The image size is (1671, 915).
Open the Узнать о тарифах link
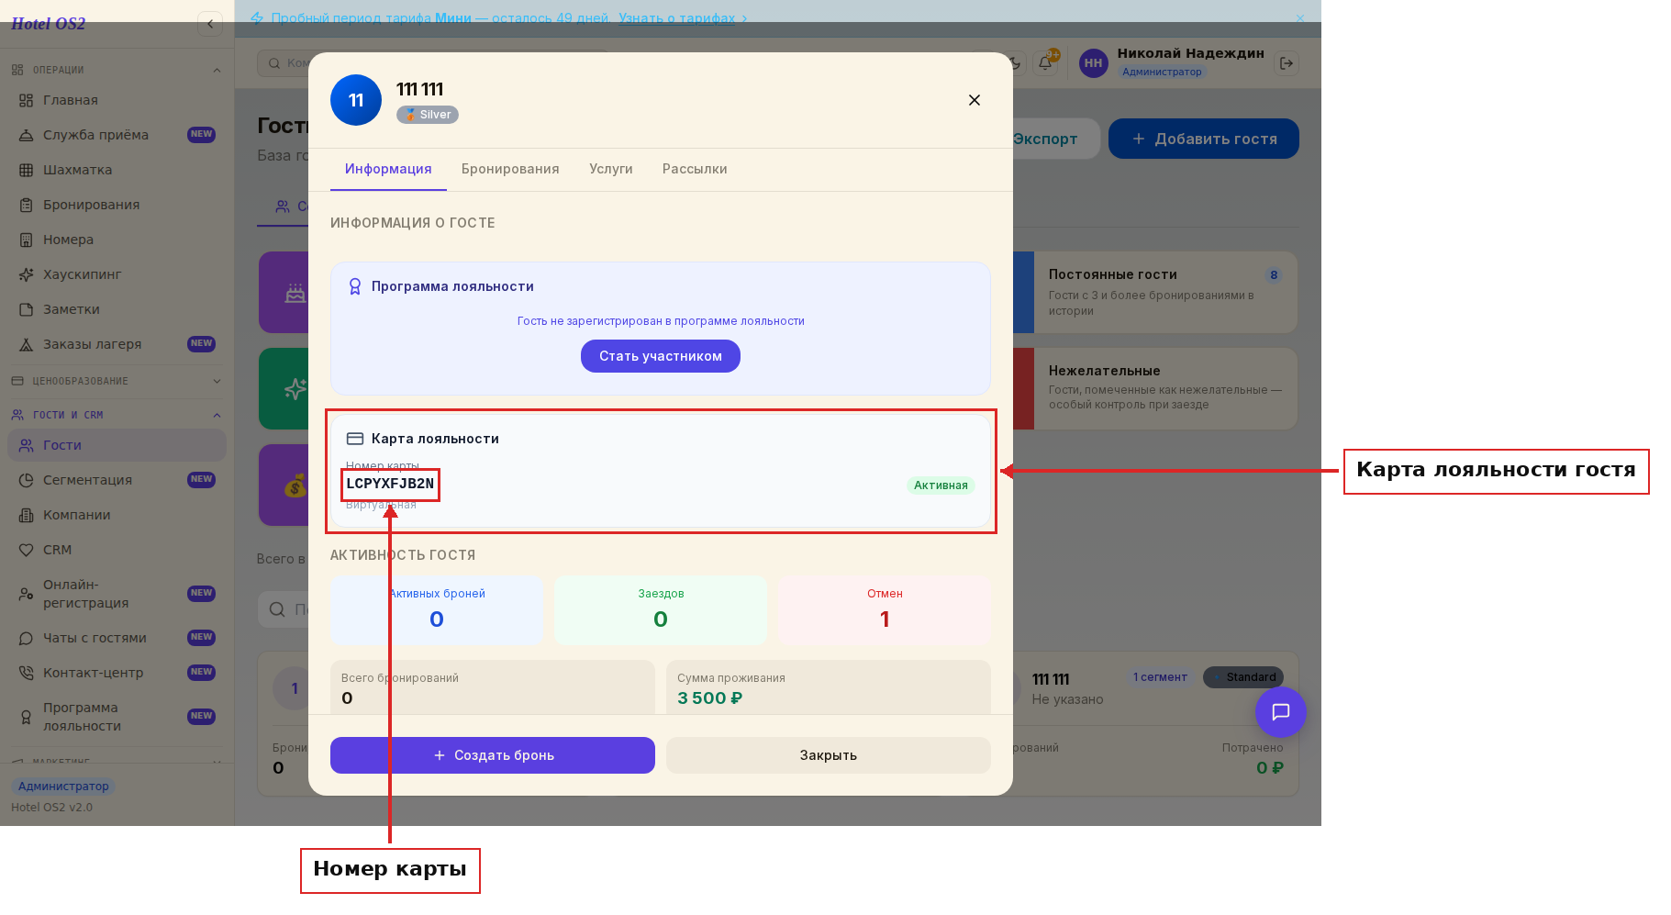click(677, 18)
